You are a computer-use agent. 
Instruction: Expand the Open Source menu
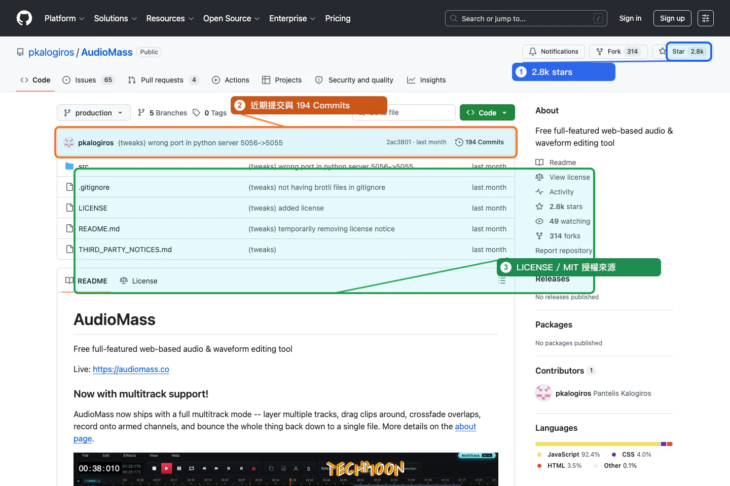[x=232, y=18]
